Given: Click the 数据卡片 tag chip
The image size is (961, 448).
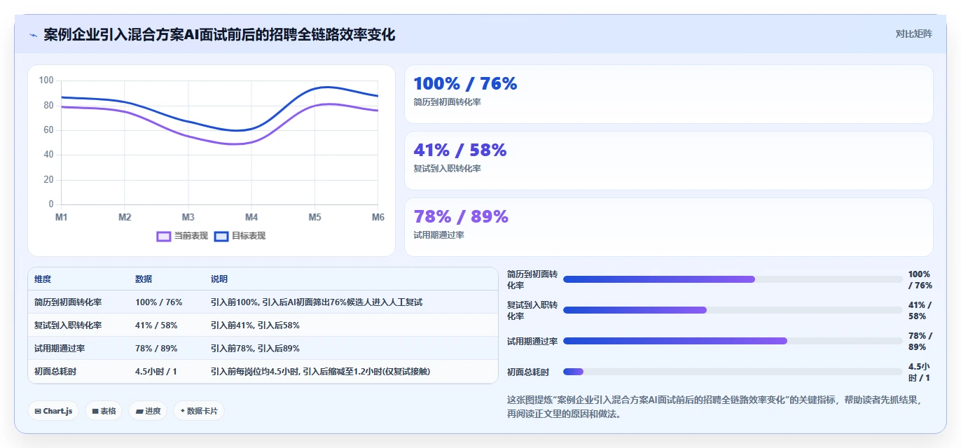Looking at the screenshot, I should pos(199,411).
